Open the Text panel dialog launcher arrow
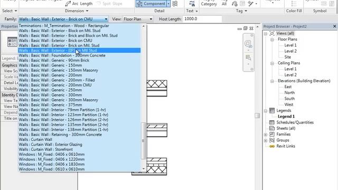 pos(196,11)
